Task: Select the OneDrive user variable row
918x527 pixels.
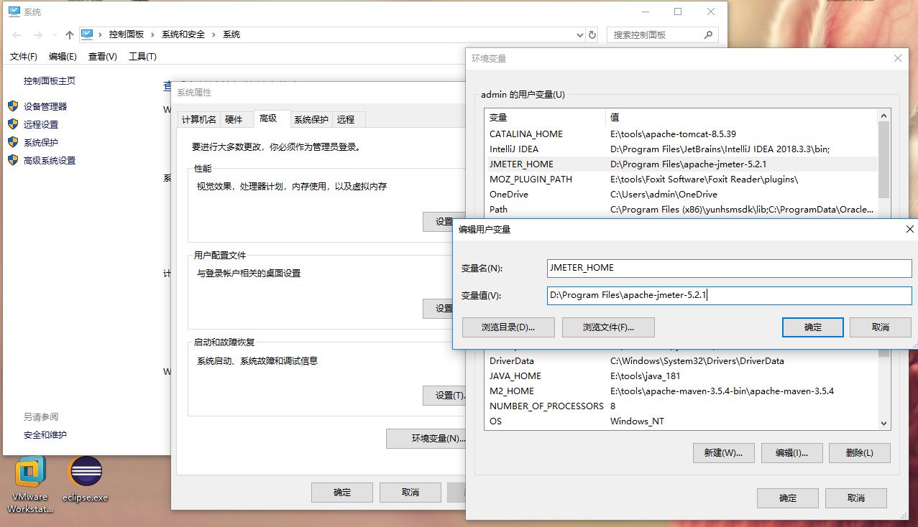Action: [681, 194]
